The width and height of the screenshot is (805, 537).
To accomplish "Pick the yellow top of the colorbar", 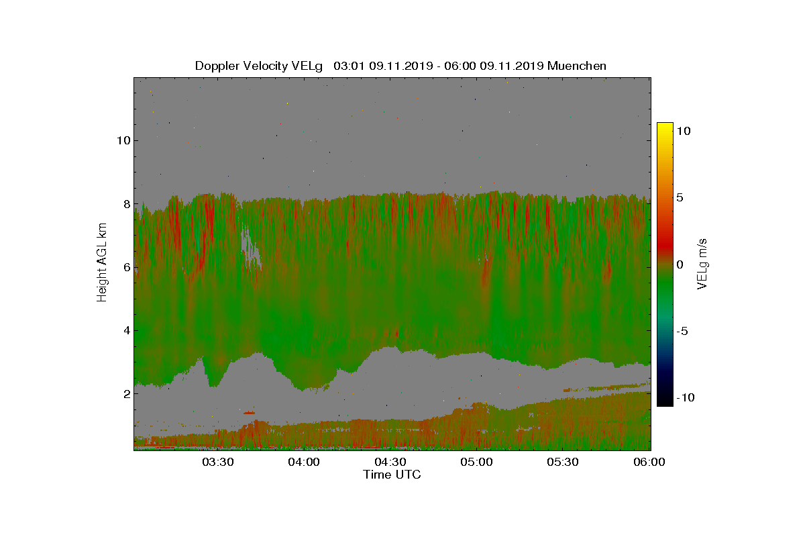I will pyautogui.click(x=665, y=129).
